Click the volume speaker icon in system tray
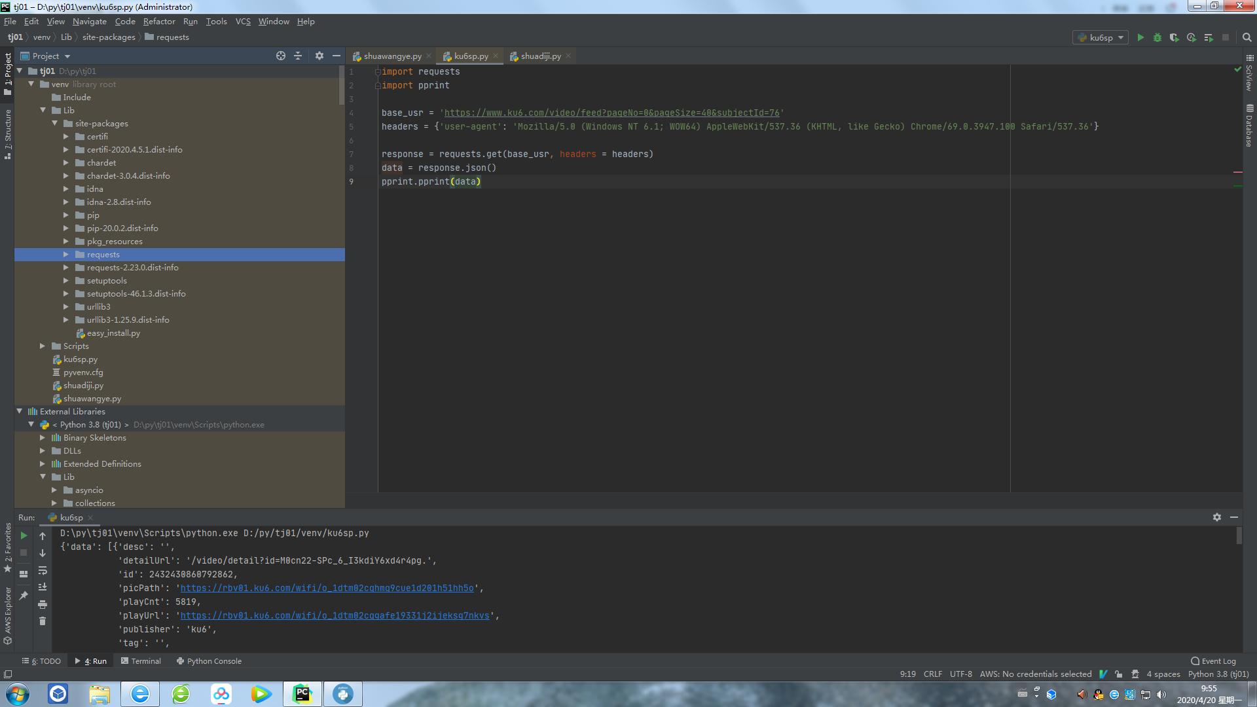The height and width of the screenshot is (707, 1257). coord(1161,695)
